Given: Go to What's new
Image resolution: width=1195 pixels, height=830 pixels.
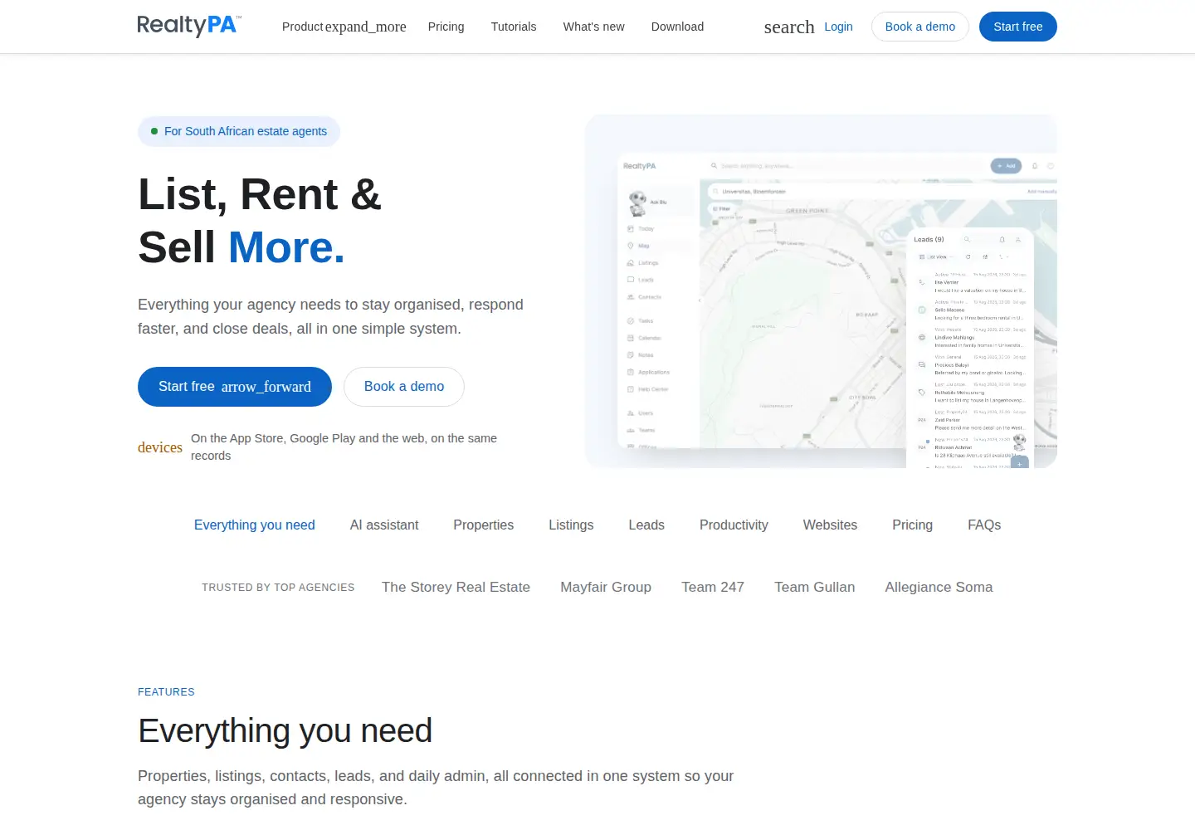Looking at the screenshot, I should click(593, 27).
